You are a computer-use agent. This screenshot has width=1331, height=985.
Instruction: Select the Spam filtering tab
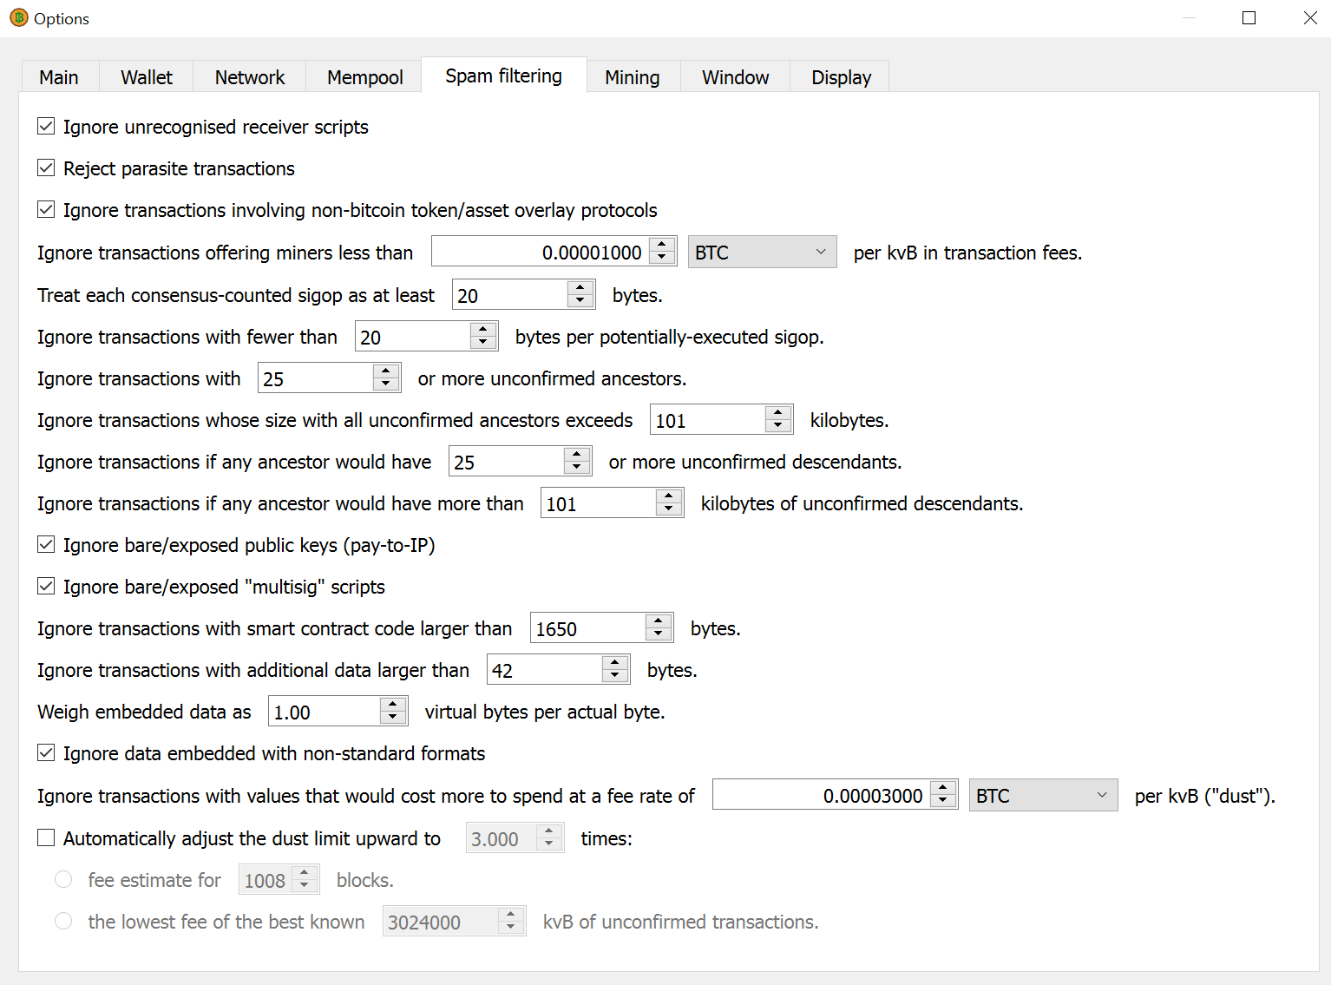coord(503,76)
